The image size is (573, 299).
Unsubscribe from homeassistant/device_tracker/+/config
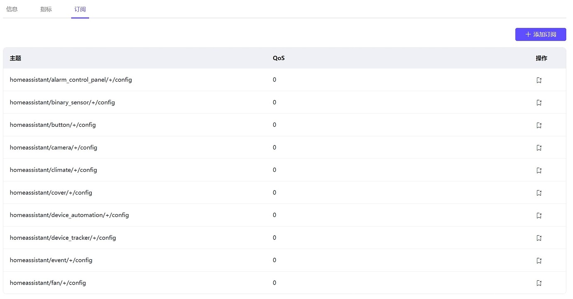pos(539,238)
